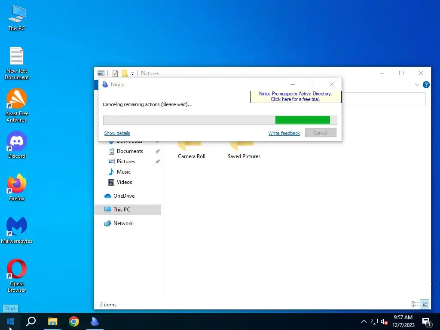Select Documents in the navigation pane

(130, 151)
